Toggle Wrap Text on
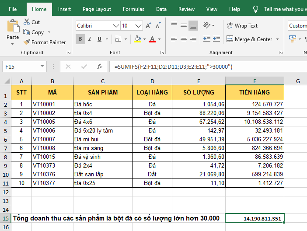Viewport: 307px width, 231px height. (242, 26)
